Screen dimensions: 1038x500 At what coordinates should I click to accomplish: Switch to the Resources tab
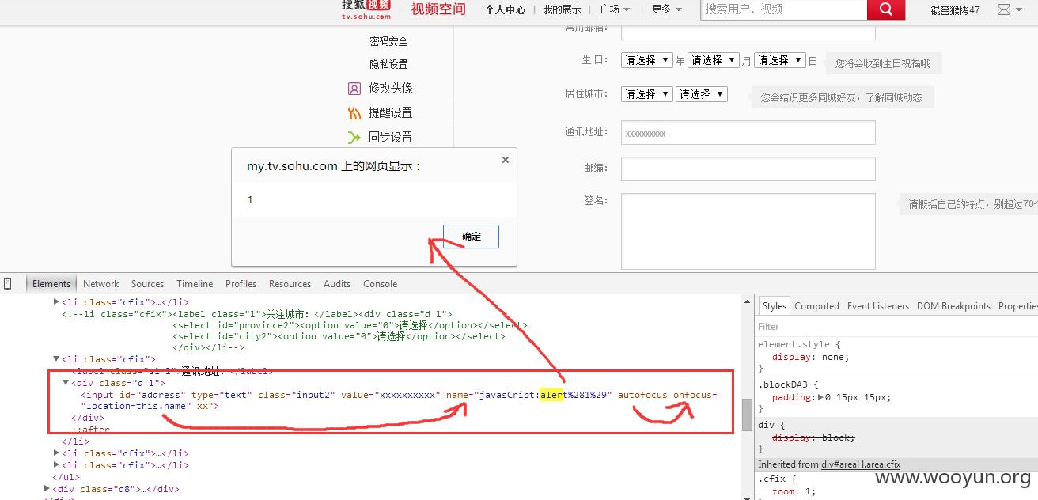(290, 284)
